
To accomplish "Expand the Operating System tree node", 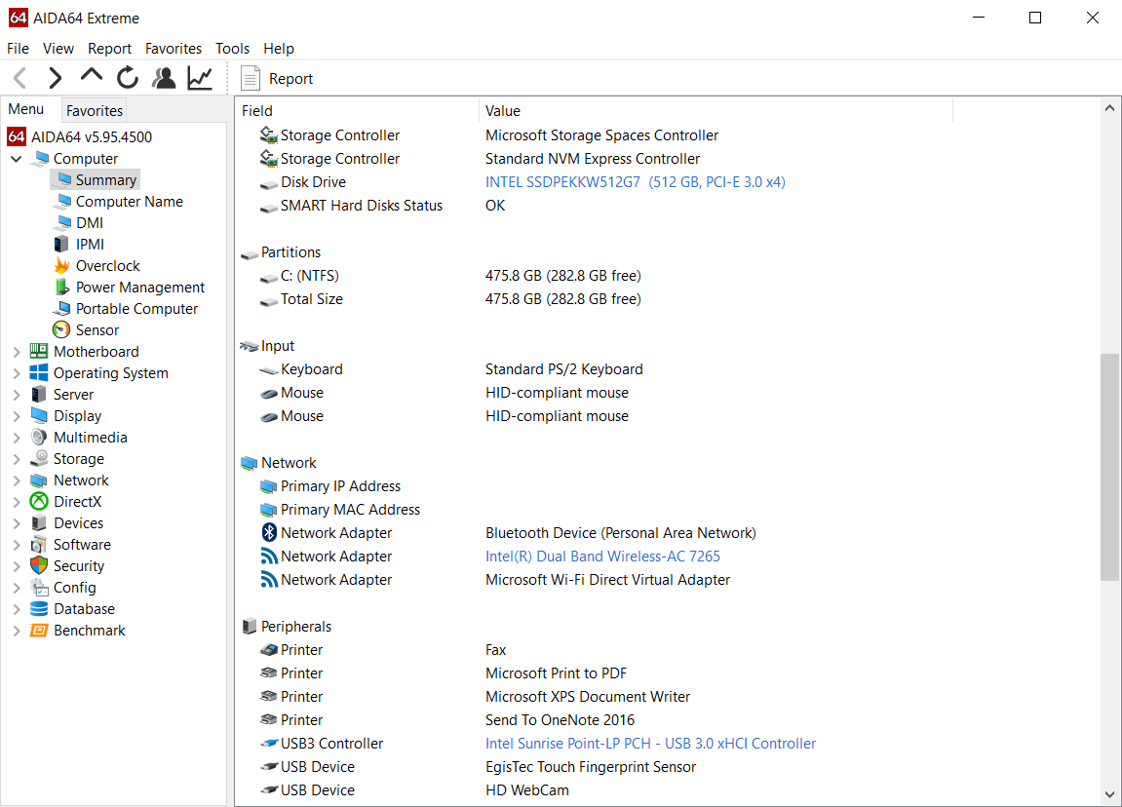I will 17,372.
